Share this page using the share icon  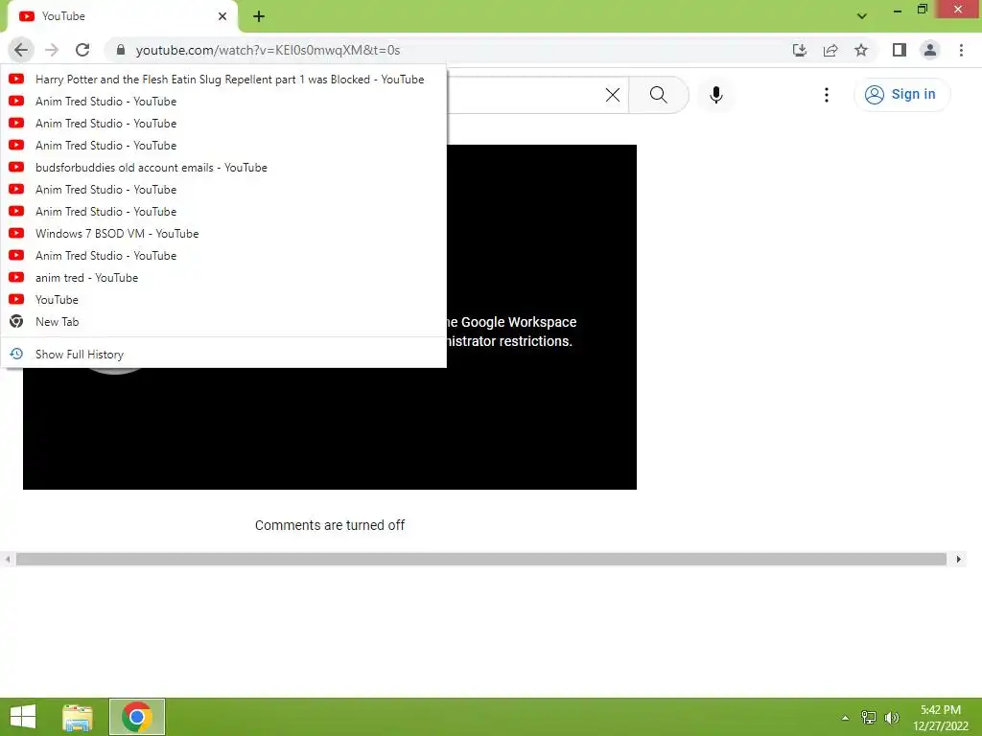pyautogui.click(x=830, y=50)
